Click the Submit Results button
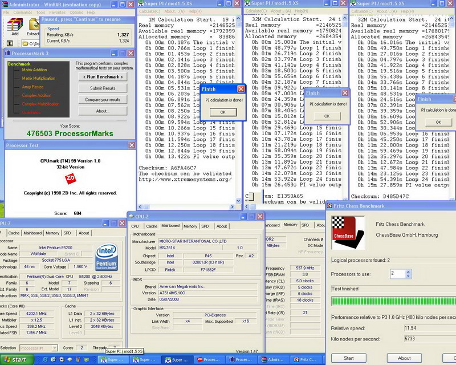456x365 pixels. (x=103, y=88)
